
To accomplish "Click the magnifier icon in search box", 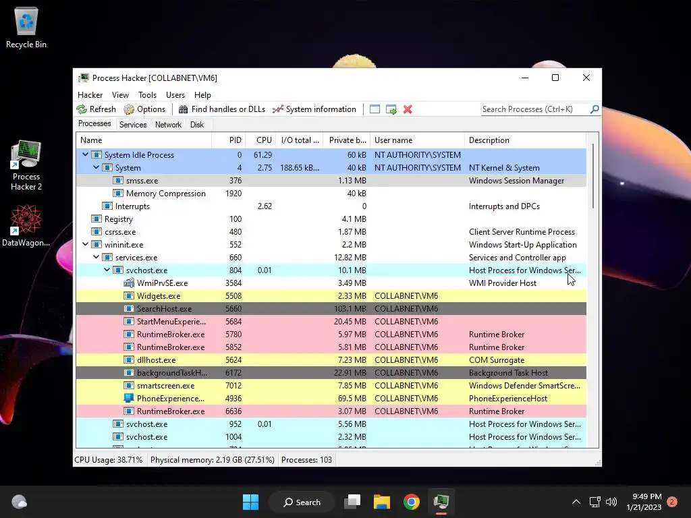I will click(595, 109).
